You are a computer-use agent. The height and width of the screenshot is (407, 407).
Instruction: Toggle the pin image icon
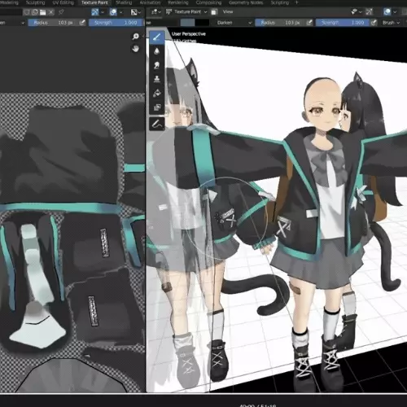[61, 12]
